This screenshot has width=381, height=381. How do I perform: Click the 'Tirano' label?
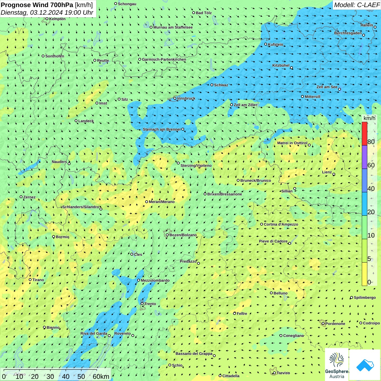click(x=38, y=280)
